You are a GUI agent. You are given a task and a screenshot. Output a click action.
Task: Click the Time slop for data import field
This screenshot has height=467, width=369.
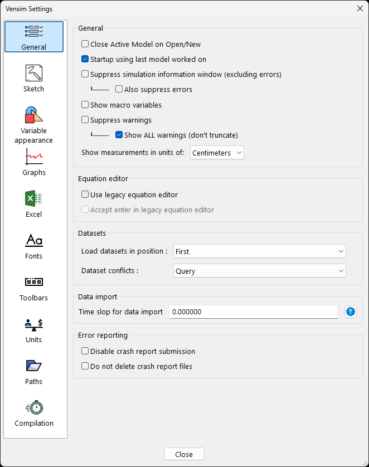pyautogui.click(x=253, y=312)
